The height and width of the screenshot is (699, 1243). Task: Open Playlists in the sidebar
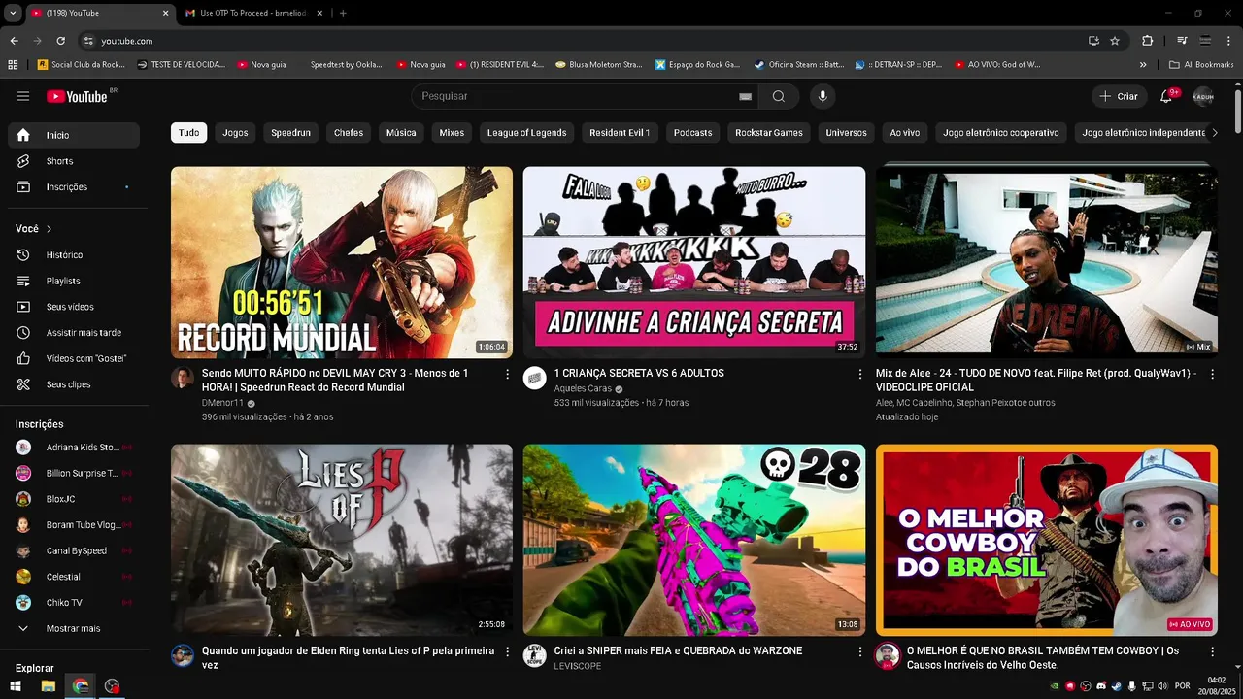pyautogui.click(x=74, y=282)
